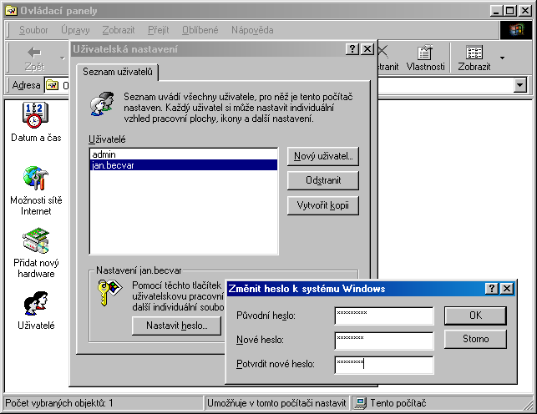Focus the Nové heslo password field
Screen dimensions: 537x414
click(x=384, y=341)
